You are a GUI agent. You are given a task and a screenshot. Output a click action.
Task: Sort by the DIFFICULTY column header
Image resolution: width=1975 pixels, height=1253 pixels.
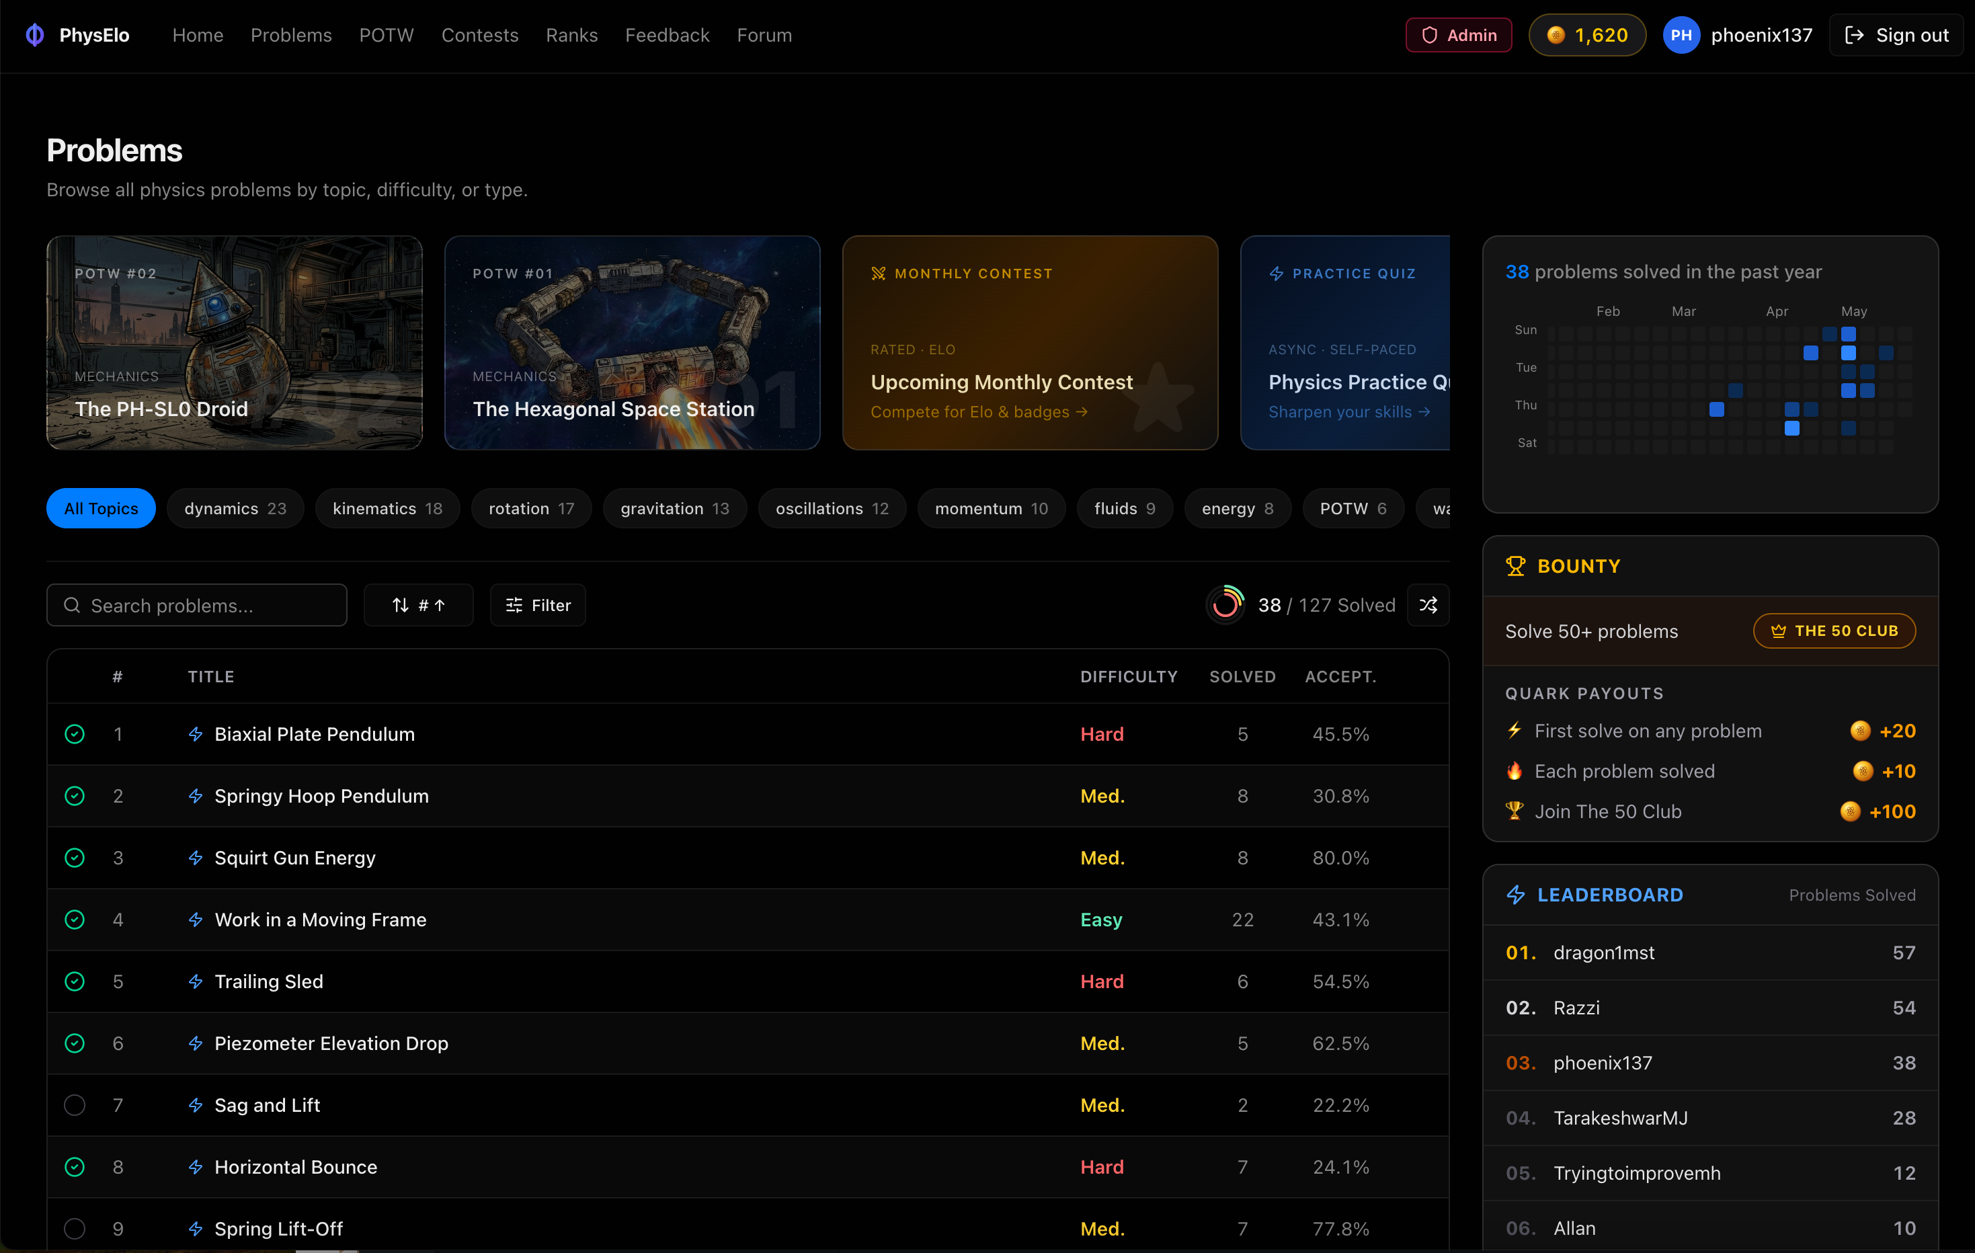coord(1129,676)
